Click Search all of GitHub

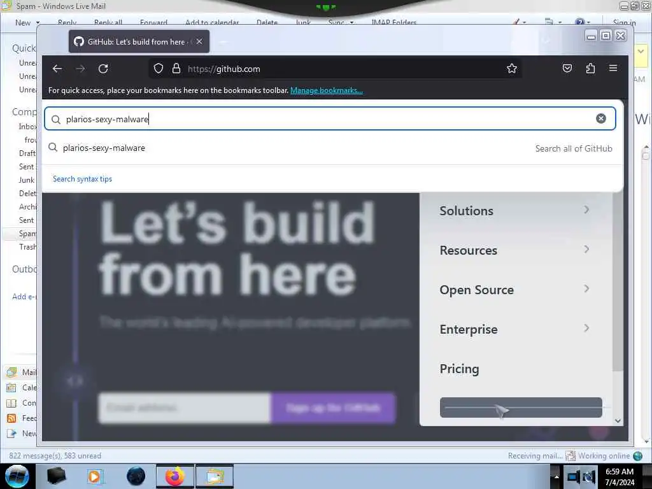pos(574,148)
